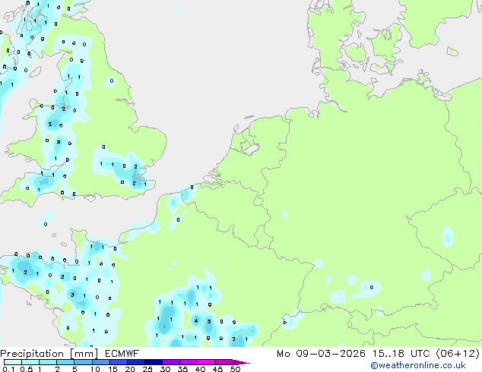The height and width of the screenshot is (372, 482).
Task: Click the '(06+12)' forecast run label
Action: (458, 354)
